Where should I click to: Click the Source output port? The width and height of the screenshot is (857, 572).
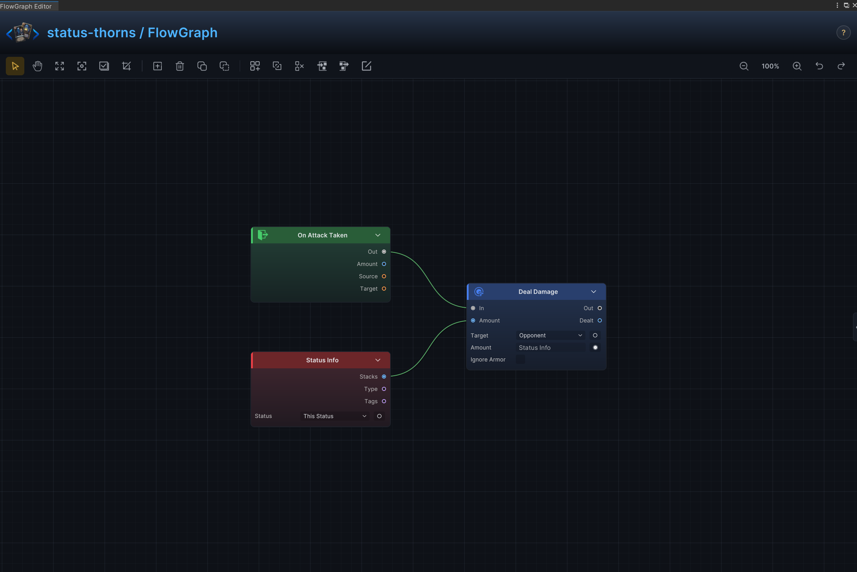384,276
